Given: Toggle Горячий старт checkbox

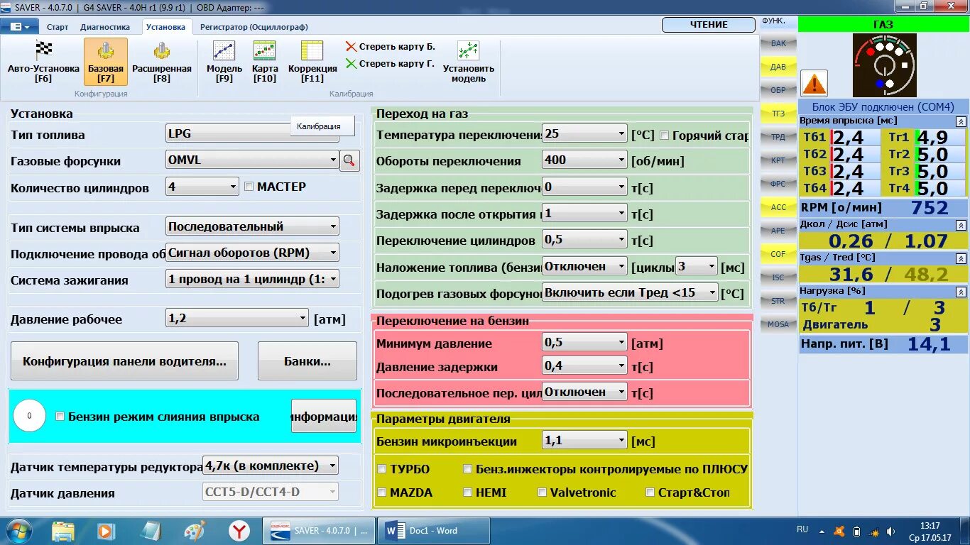Looking at the screenshot, I should [x=665, y=135].
